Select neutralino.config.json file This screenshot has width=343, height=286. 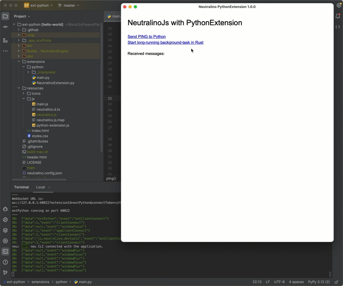(x=42, y=173)
